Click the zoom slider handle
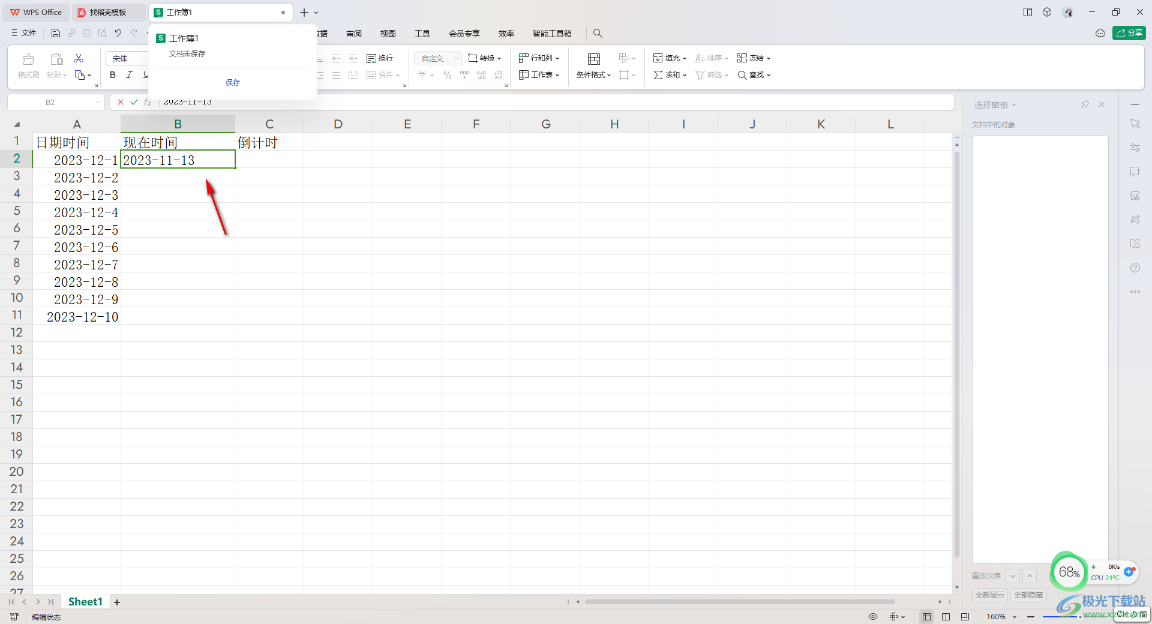The width and height of the screenshot is (1152, 624). click(1080, 617)
